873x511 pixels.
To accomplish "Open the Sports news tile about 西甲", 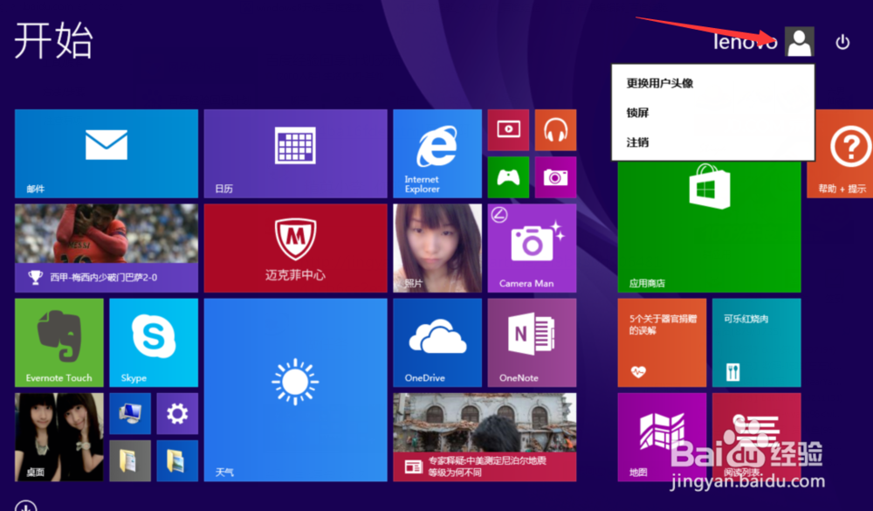I will 107,248.
